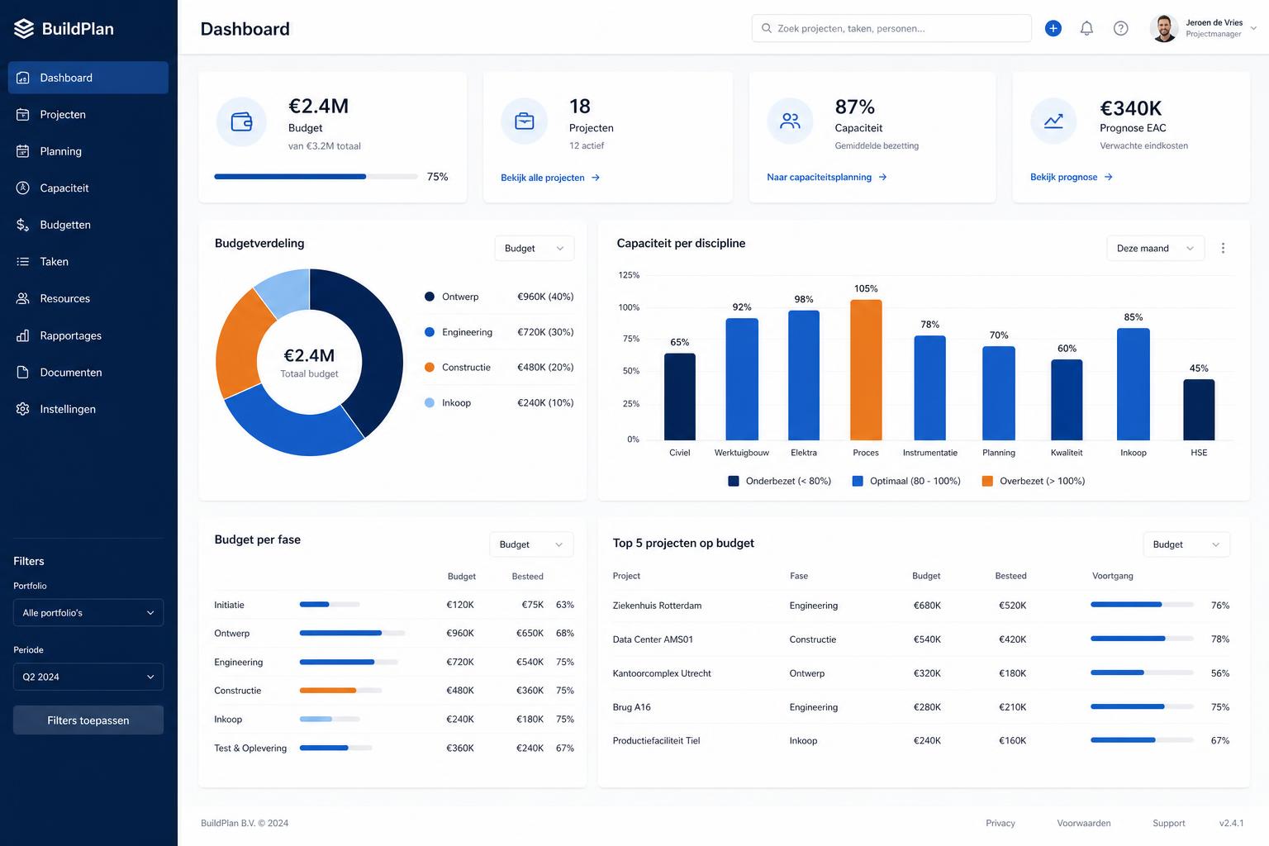The height and width of the screenshot is (846, 1269).
Task: Click the Planning calendar icon
Action: pos(23,151)
